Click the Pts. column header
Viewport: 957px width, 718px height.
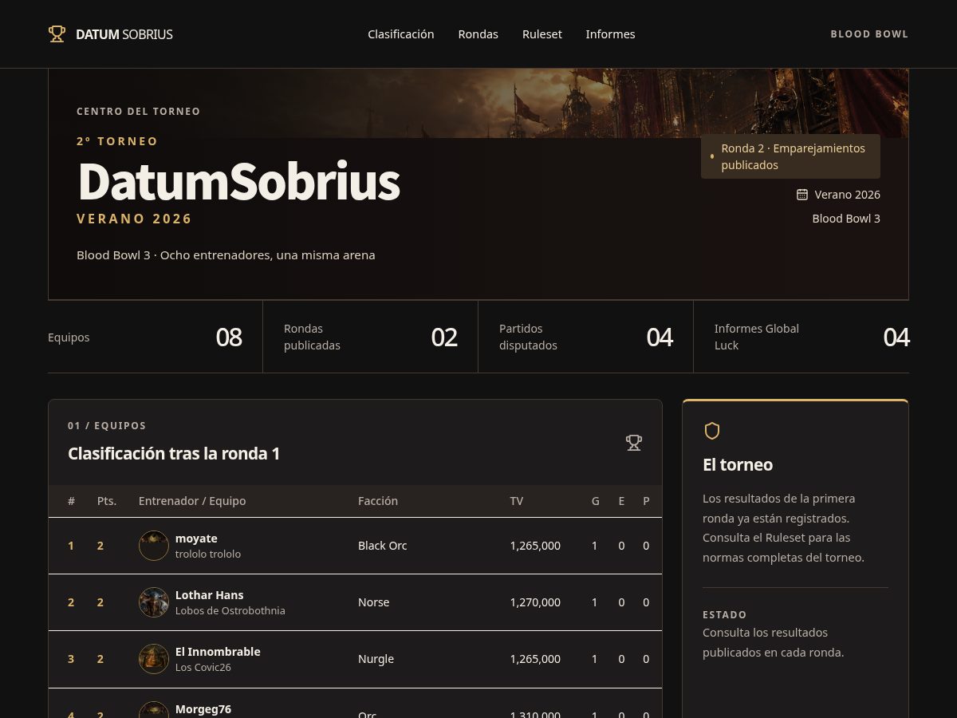pyautogui.click(x=107, y=501)
